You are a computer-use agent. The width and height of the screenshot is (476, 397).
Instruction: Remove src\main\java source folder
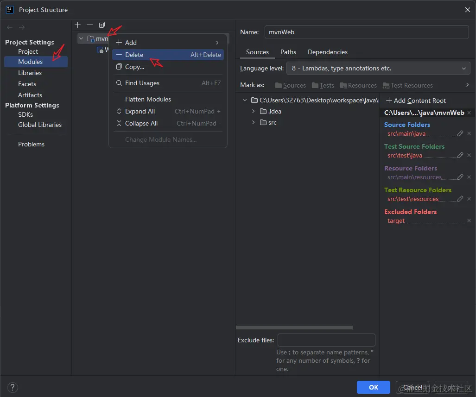click(469, 133)
